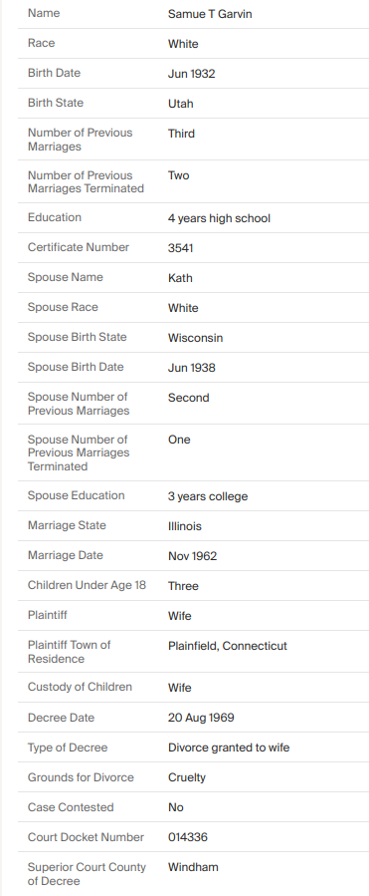Select Plainfield, Connecticut residence value

tap(227, 646)
